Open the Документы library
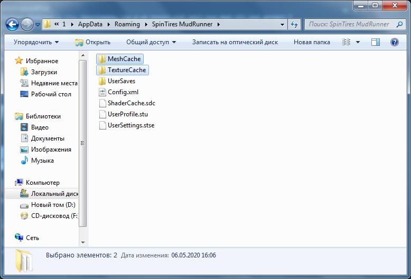 [x=48, y=138]
